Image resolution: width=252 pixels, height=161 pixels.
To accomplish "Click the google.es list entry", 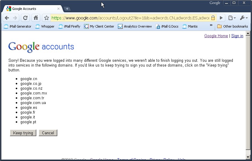I will [28, 108].
